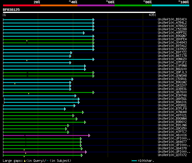Click UniRef100_Q7F1F2 label

[172, 63]
